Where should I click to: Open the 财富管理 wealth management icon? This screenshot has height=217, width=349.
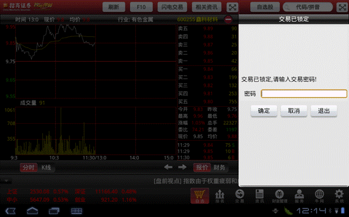point(280,196)
